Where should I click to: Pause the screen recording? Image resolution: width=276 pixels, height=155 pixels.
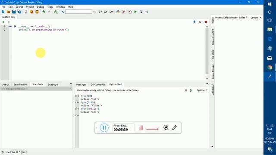click(104, 128)
